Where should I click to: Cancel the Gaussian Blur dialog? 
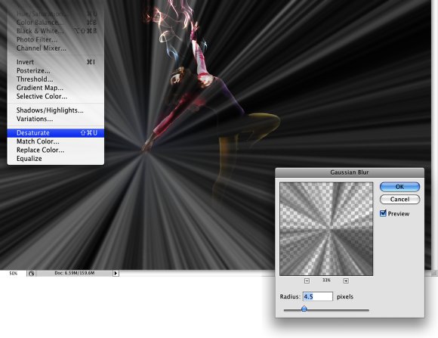[399, 199]
